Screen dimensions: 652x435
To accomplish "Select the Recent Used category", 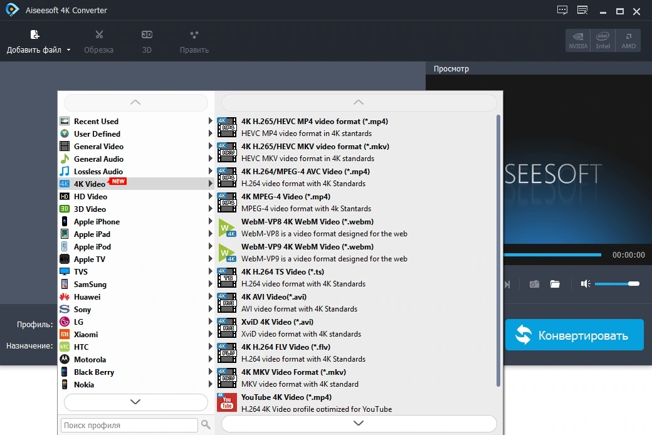I will point(136,121).
